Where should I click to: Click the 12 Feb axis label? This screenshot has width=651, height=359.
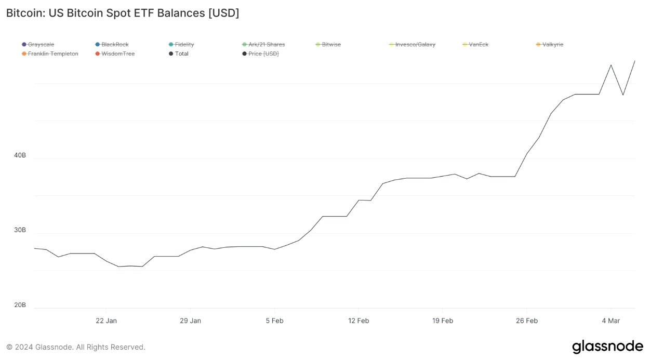click(358, 321)
